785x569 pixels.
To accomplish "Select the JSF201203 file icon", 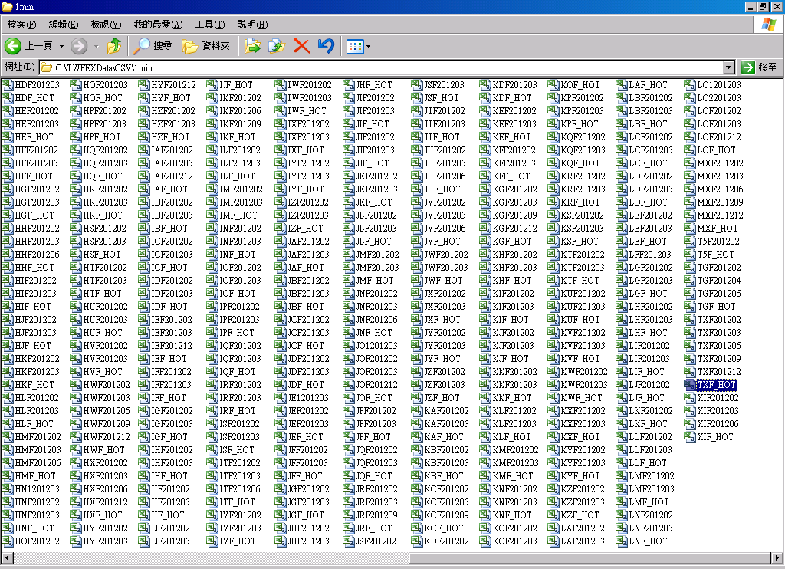I will pos(416,84).
